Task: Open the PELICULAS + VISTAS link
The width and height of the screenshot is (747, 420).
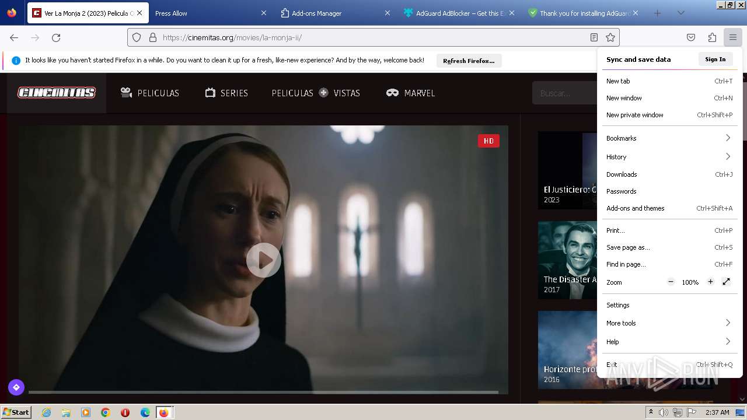Action: pyautogui.click(x=316, y=93)
